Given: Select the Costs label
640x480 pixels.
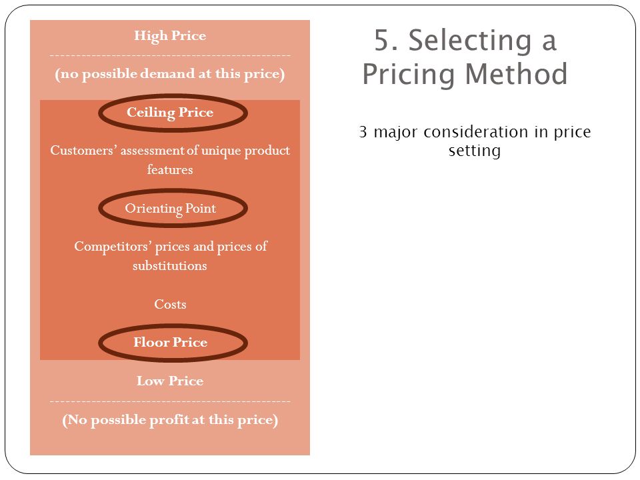Looking at the screenshot, I should click(x=170, y=305).
